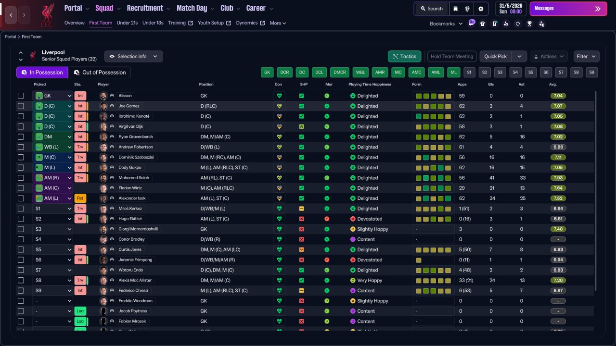Select the DMCR position slot button
This screenshot has width=616, height=346.
pyautogui.click(x=340, y=73)
